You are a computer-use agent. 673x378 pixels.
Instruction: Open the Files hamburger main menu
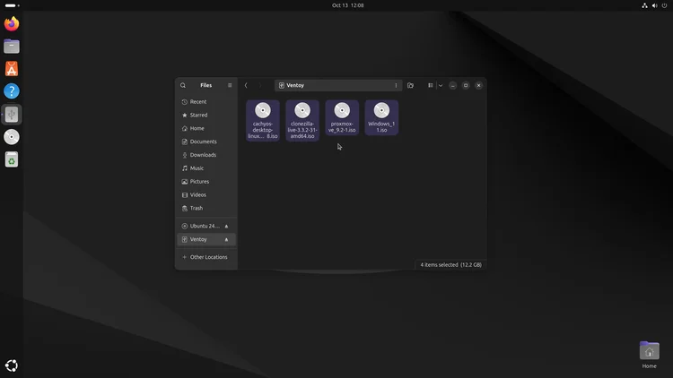(230, 85)
